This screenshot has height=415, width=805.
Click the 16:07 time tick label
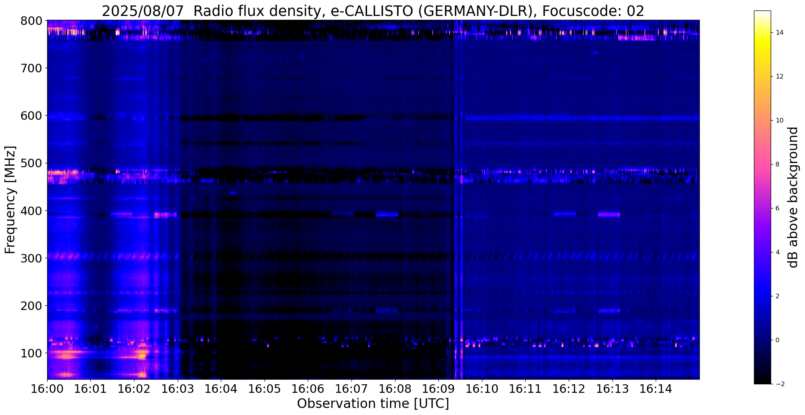coord(351,389)
